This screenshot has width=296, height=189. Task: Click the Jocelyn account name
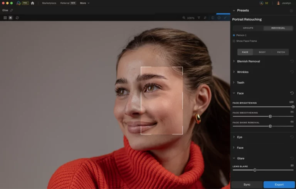(286, 3)
